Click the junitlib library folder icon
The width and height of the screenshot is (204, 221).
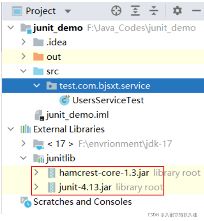[39, 158]
